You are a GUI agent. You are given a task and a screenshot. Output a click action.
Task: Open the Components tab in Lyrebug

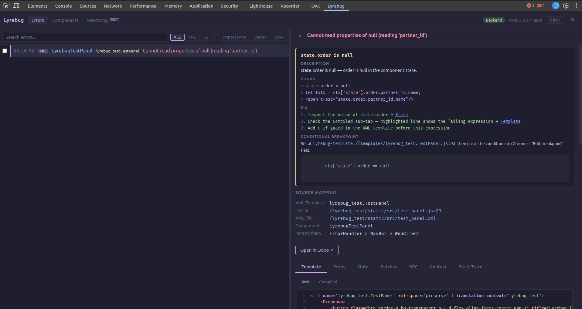pyautogui.click(x=65, y=20)
